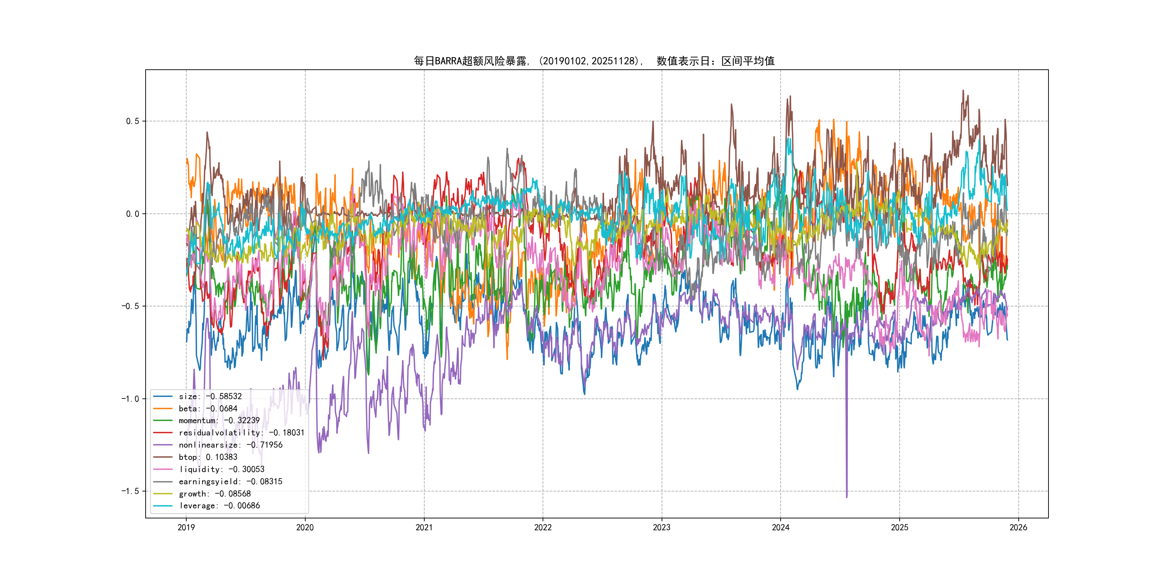Click the liquidity legend pink line swatch
1165x582 pixels.
pyautogui.click(x=163, y=470)
